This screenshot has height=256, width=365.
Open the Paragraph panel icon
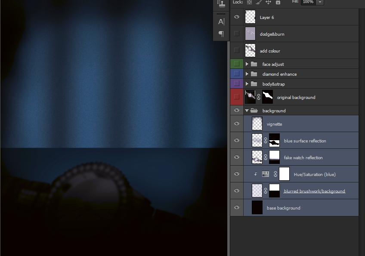pyautogui.click(x=221, y=34)
